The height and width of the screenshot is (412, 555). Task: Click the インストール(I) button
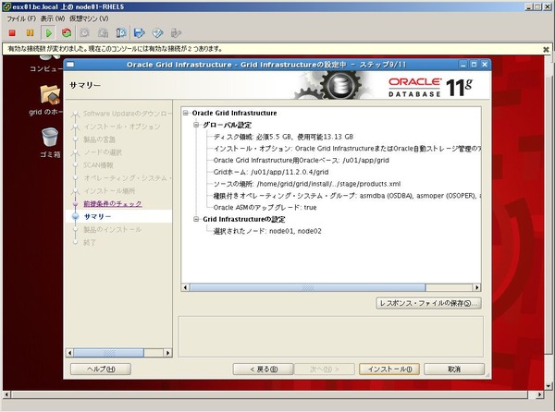click(x=389, y=369)
